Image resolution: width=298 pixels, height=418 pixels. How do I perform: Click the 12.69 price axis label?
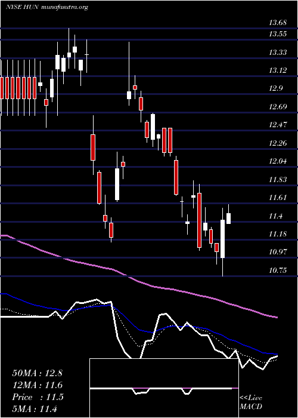tap(278, 107)
